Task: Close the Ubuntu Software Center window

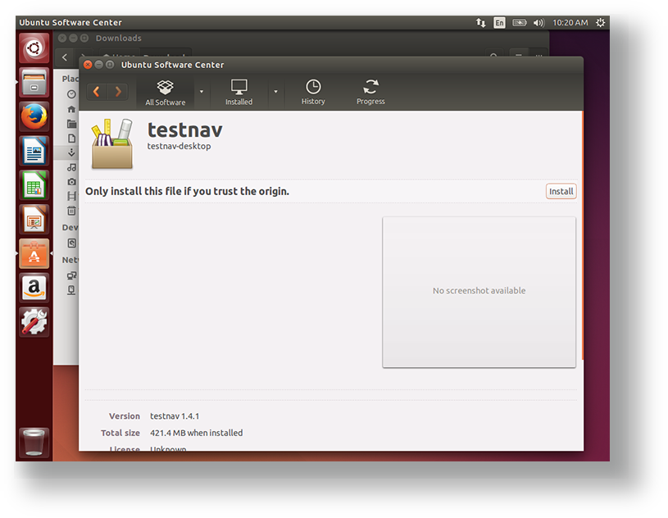Action: point(88,65)
